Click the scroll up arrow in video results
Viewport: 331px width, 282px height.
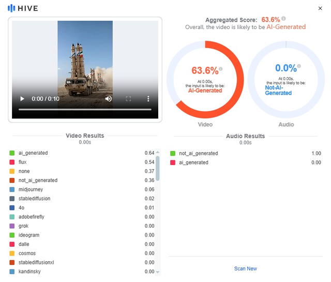point(157,152)
